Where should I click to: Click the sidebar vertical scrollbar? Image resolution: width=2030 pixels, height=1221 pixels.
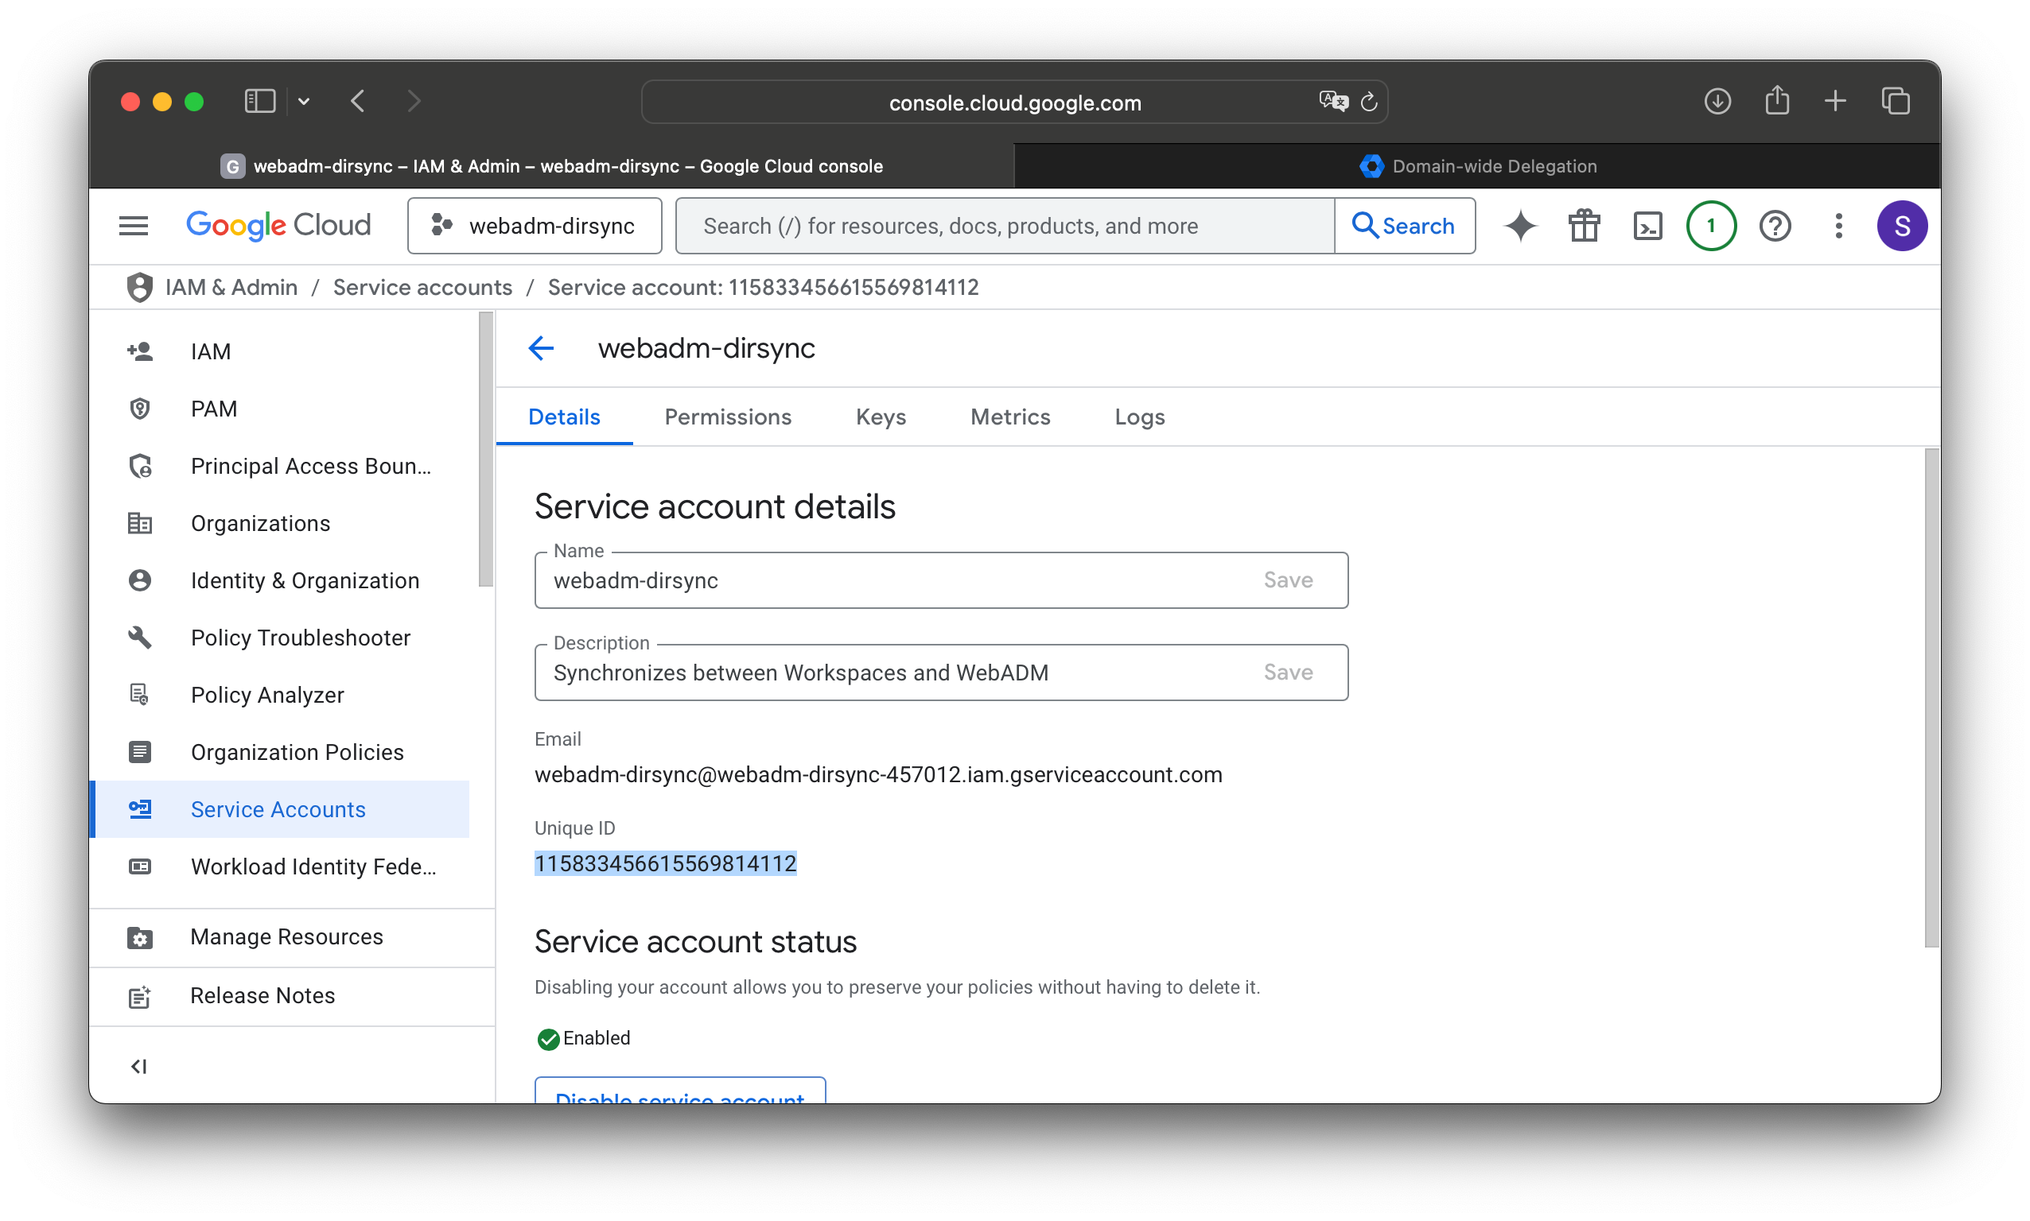[486, 449]
